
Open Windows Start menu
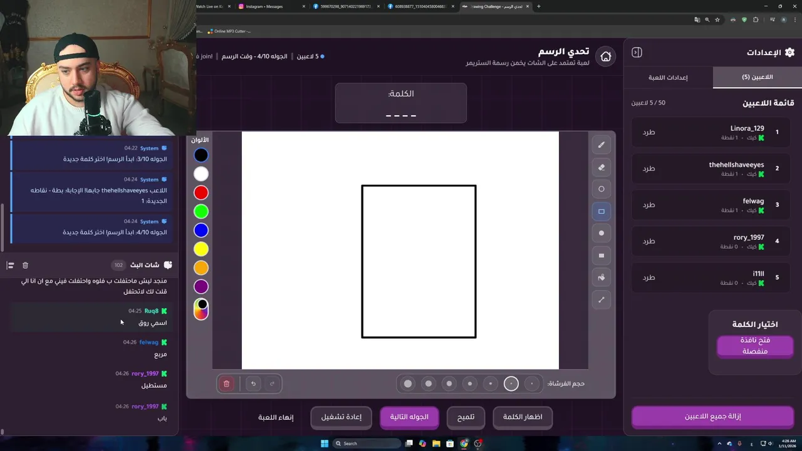click(x=325, y=443)
